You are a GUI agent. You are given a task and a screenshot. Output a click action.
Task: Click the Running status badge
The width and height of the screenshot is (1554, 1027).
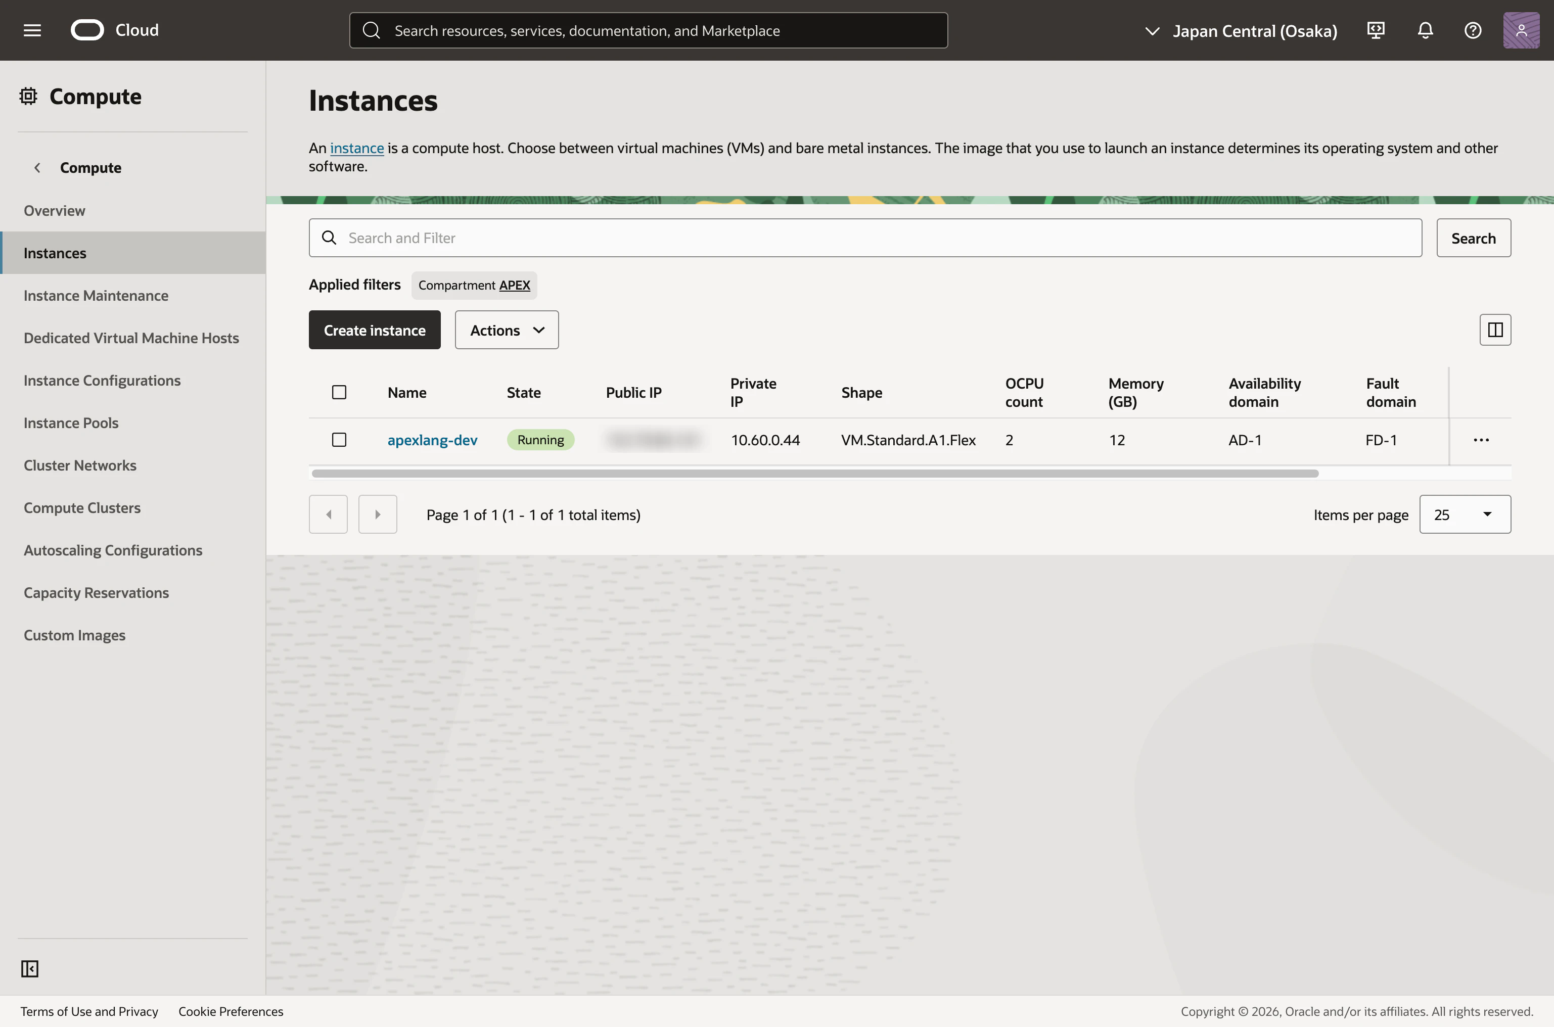(x=540, y=440)
